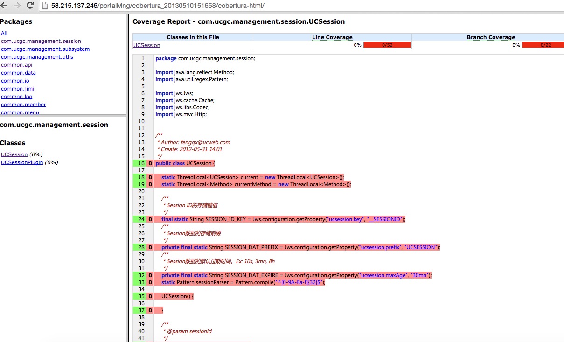Click the Coverage Report page title
The width and height of the screenshot is (564, 342).
tap(239, 21)
